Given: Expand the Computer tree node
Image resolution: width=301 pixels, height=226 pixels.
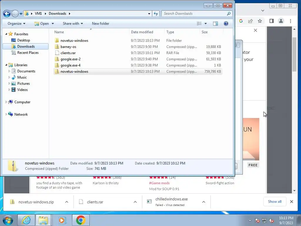Looking at the screenshot, I should 6,102.
